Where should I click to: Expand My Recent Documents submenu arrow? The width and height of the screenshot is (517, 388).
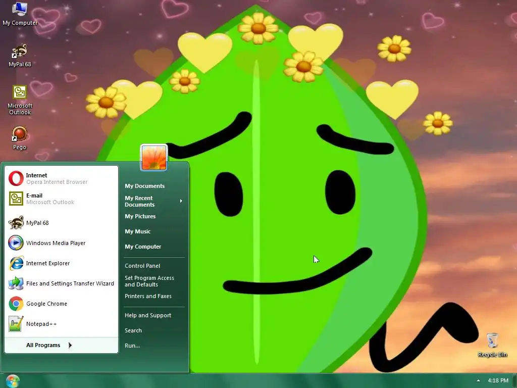[181, 201]
